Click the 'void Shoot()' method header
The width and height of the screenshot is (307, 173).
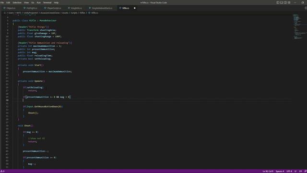(25, 125)
